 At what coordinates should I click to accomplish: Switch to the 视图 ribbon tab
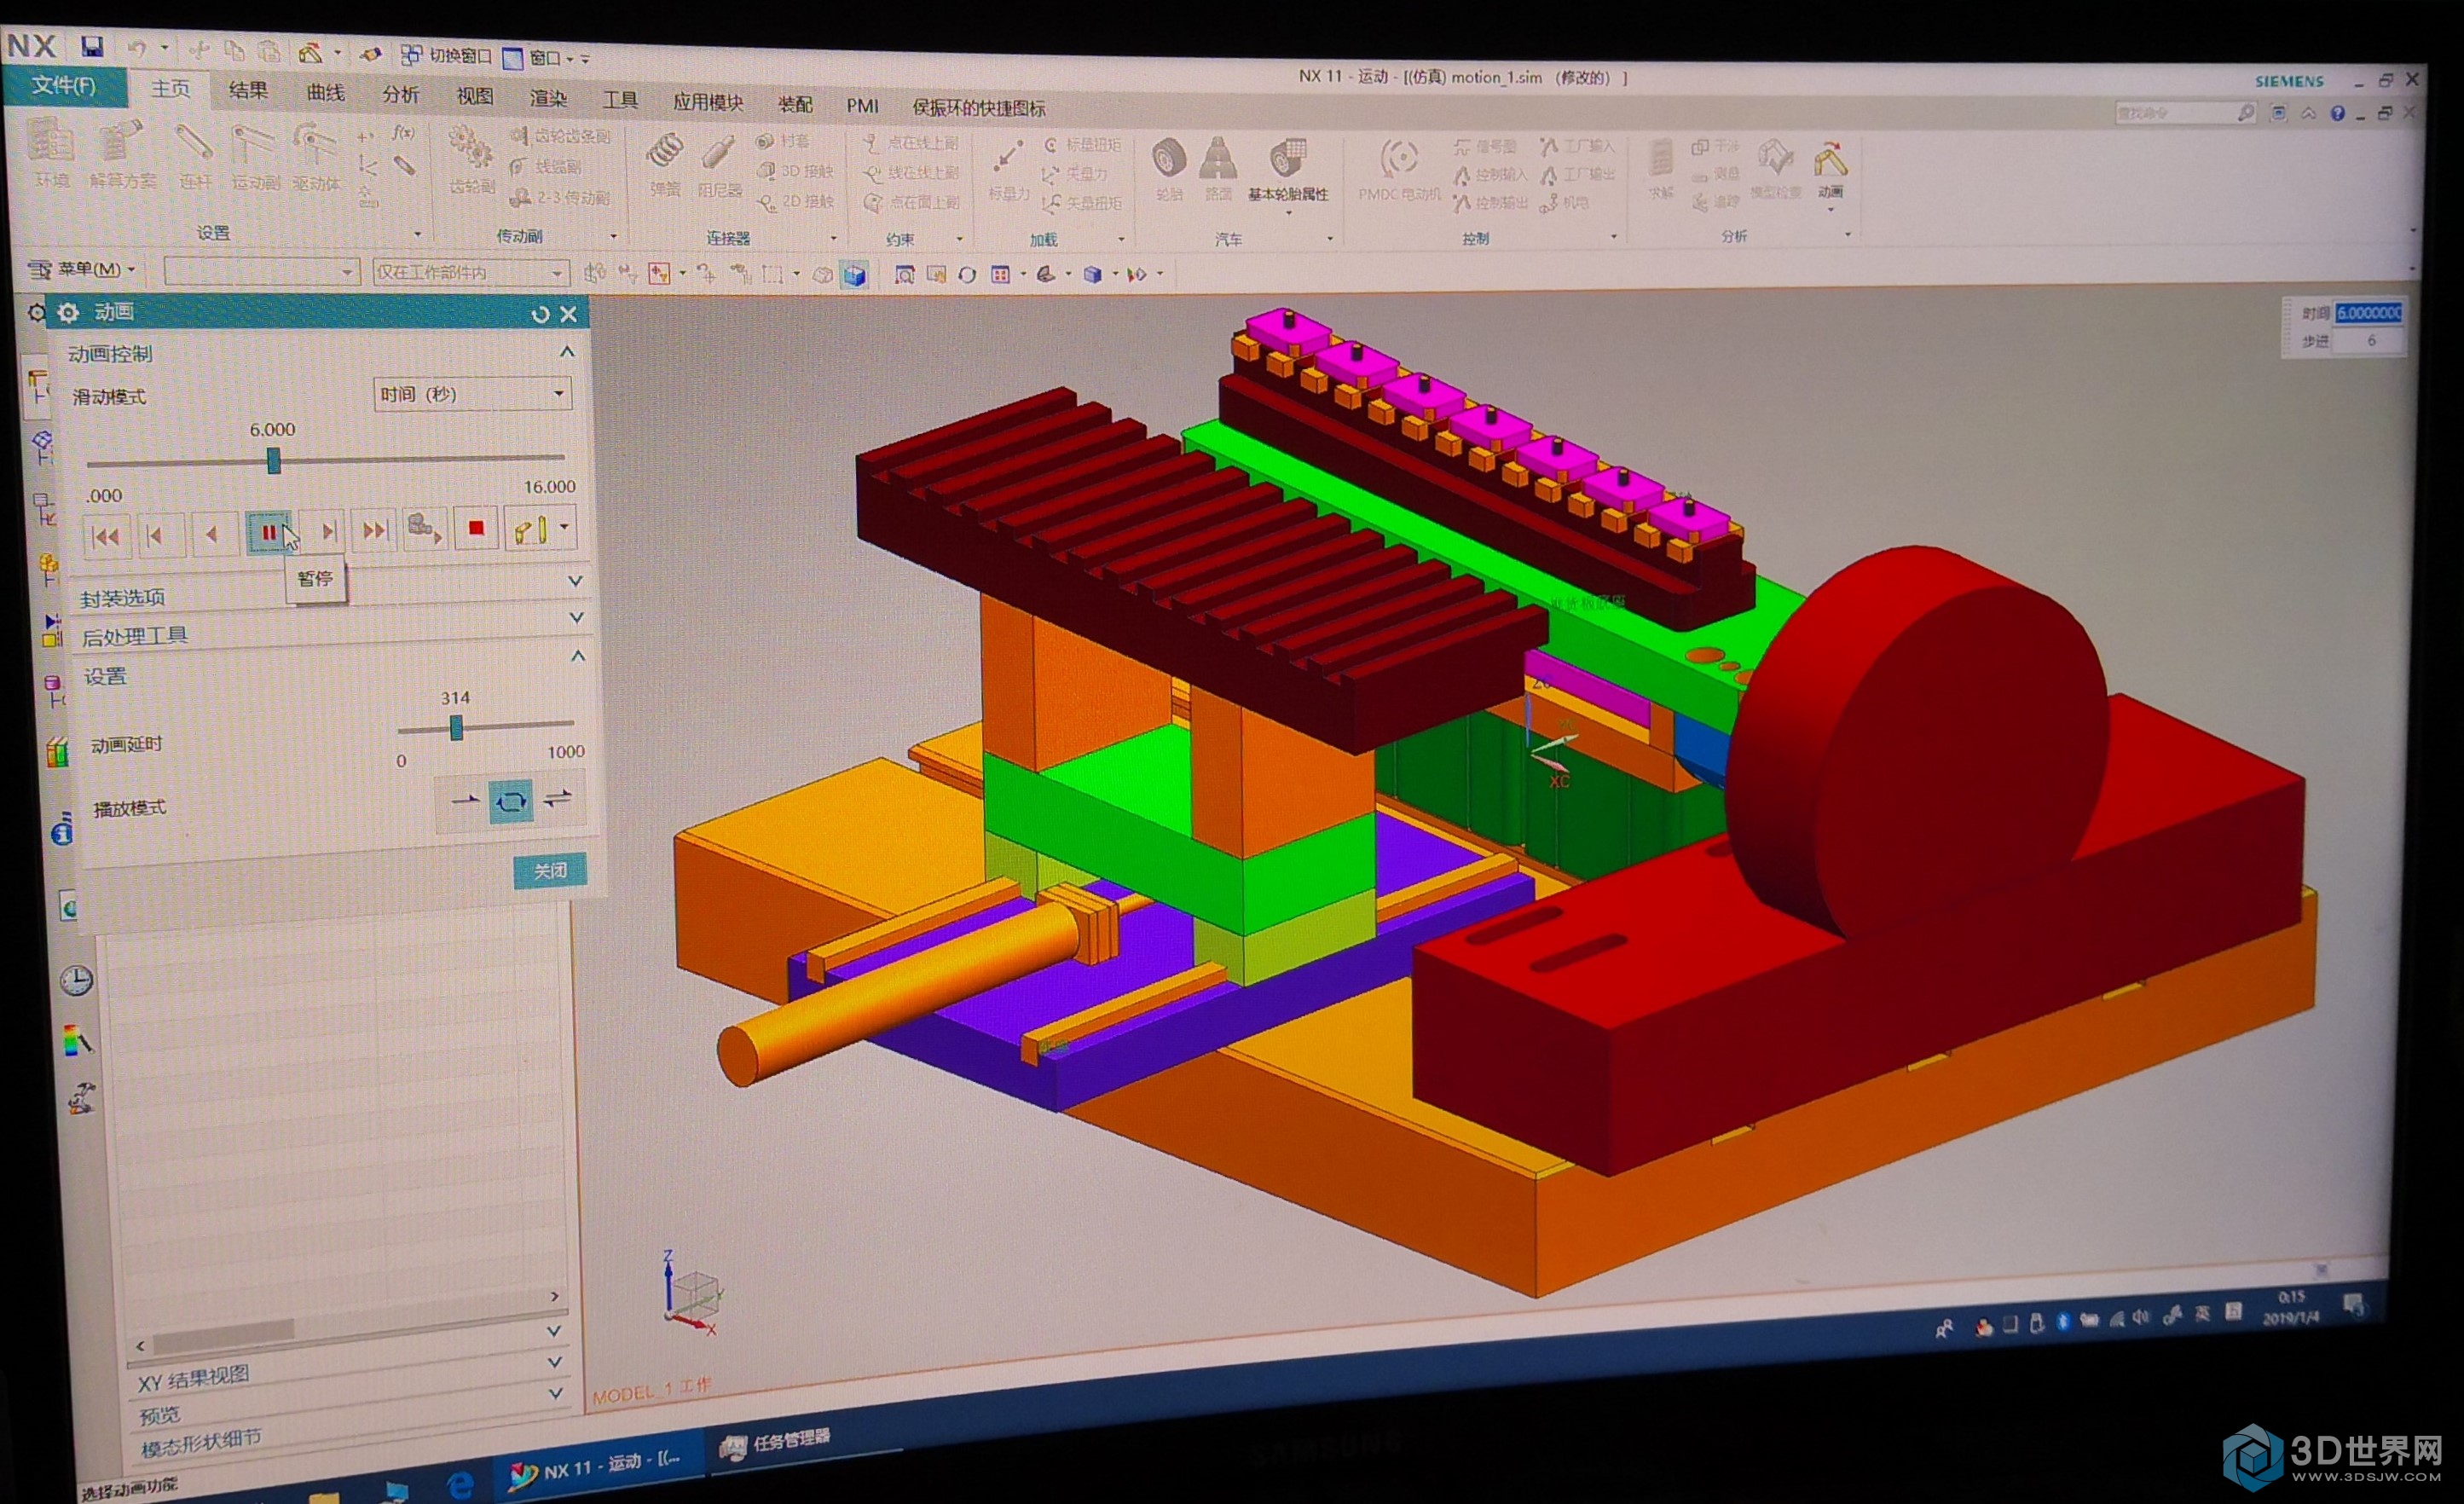pyautogui.click(x=475, y=96)
